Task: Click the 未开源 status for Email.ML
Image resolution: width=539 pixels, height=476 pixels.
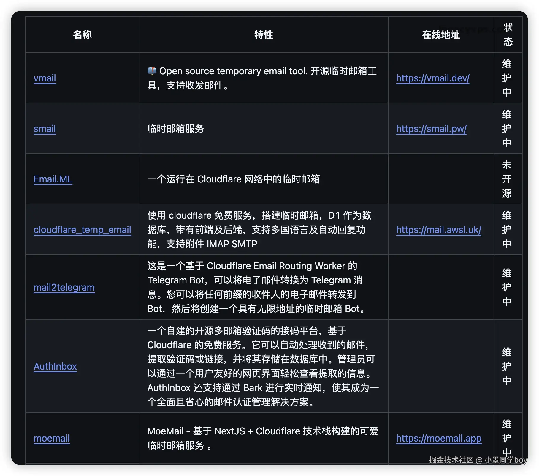Action: click(x=507, y=179)
